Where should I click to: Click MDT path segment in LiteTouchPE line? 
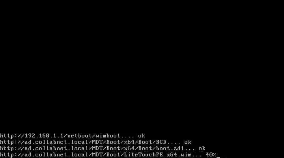point(97,155)
